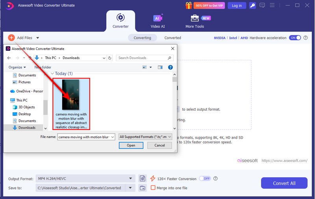
Task: Click the New folder button
Action: (43, 67)
